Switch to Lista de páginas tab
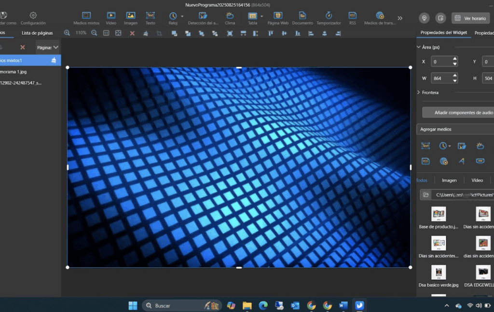This screenshot has width=494, height=312. pyautogui.click(x=37, y=33)
